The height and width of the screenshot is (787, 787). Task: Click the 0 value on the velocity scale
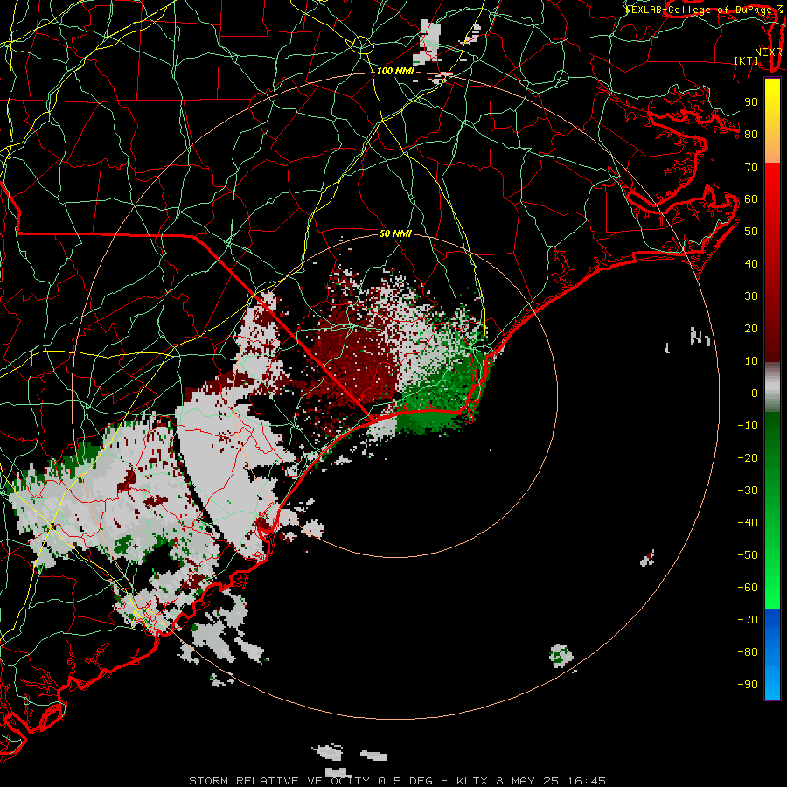tap(755, 393)
